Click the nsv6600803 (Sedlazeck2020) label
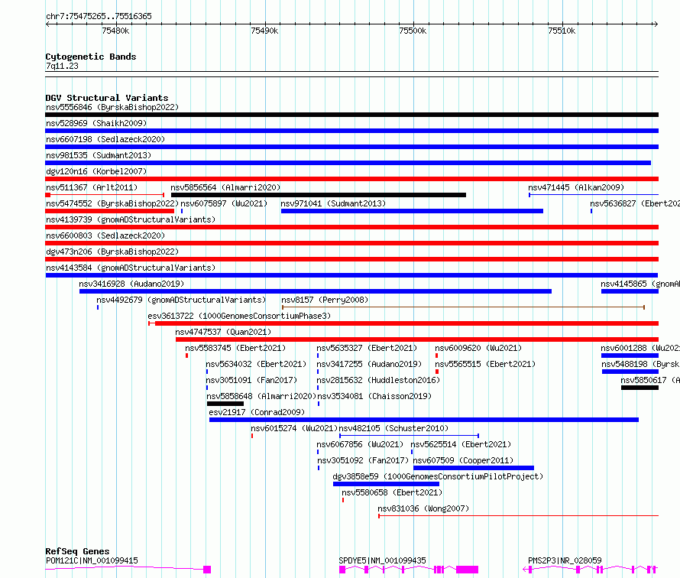 [x=105, y=235]
